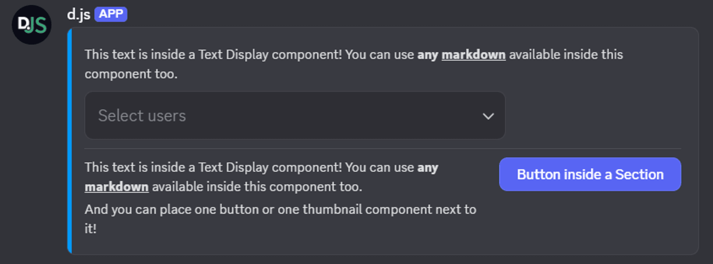Expand the user selection menu
Image resolution: width=713 pixels, height=264 pixels.
[x=294, y=116]
